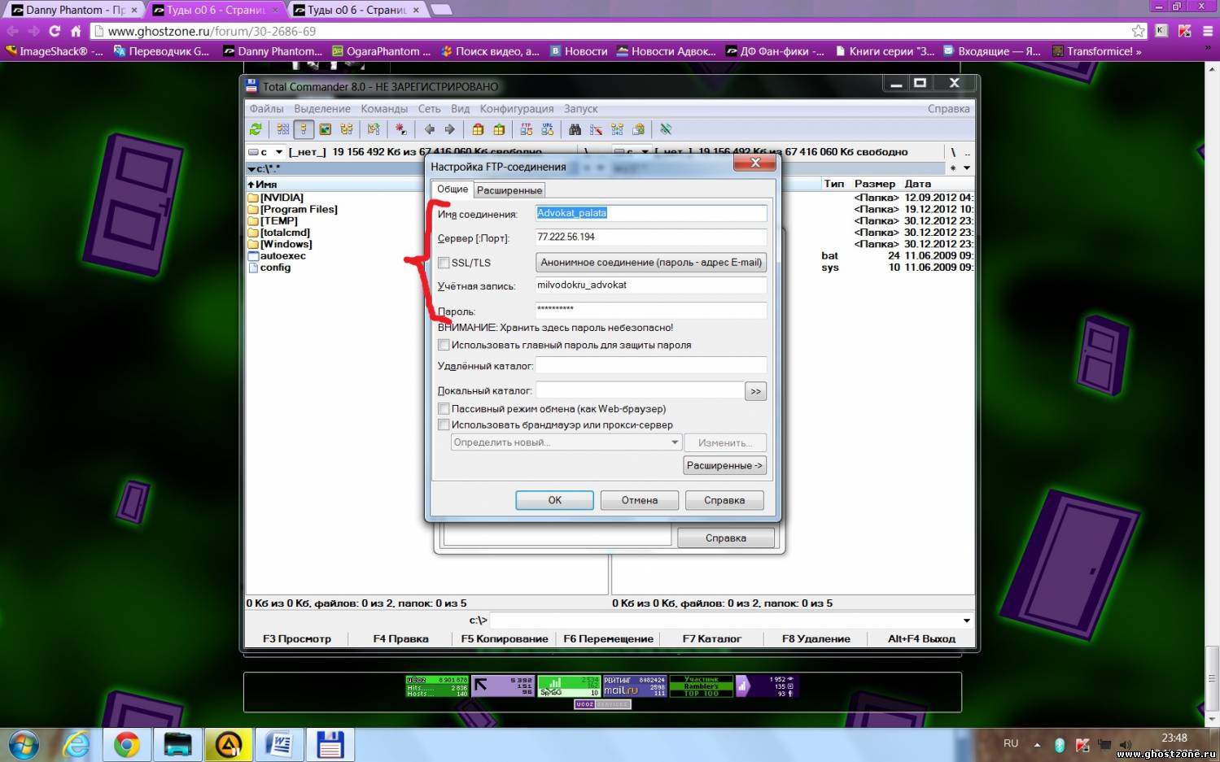Click the volume speaker tray icon
Viewport: 1220px width, 762px height.
coord(1126,744)
